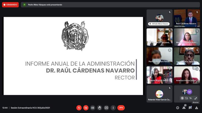The image size is (202, 113).
Task: Click the 'INFORME ANUAL DE LA ADMINISTRACIÓN' text
Action: [80, 64]
